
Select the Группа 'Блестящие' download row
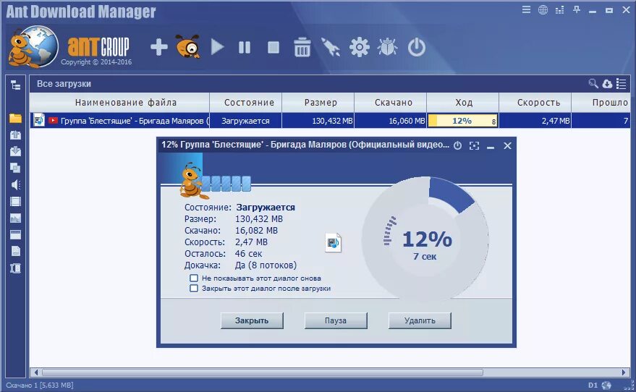(x=330, y=120)
